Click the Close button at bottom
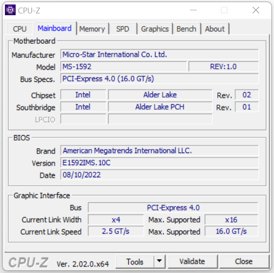Screen dimensions: 274x273 pos(244,262)
